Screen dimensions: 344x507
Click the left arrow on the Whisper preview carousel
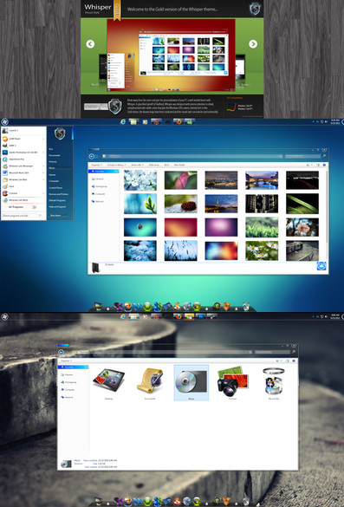(x=90, y=44)
